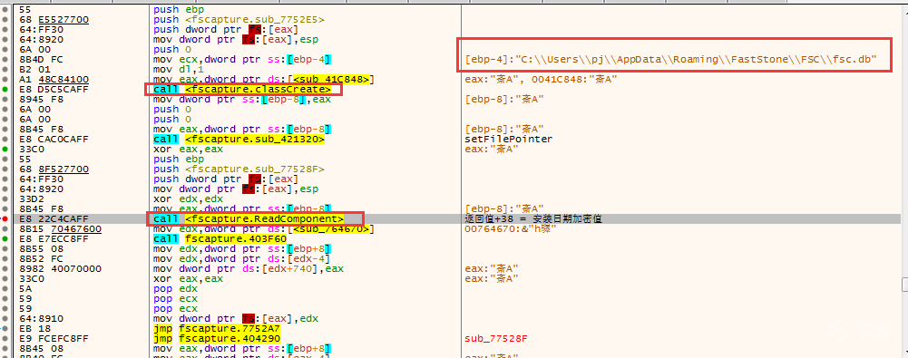
Task: Click the fsc.db path comment for [ebp-4]
Action: [x=670, y=60]
